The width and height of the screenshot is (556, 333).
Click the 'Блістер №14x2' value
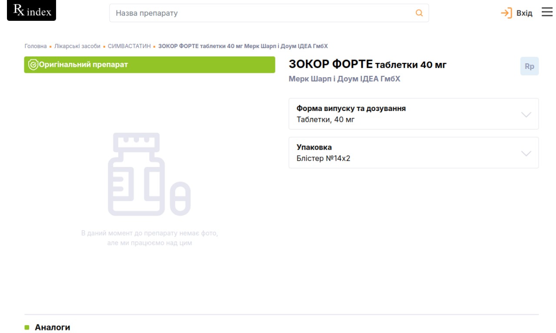click(324, 158)
